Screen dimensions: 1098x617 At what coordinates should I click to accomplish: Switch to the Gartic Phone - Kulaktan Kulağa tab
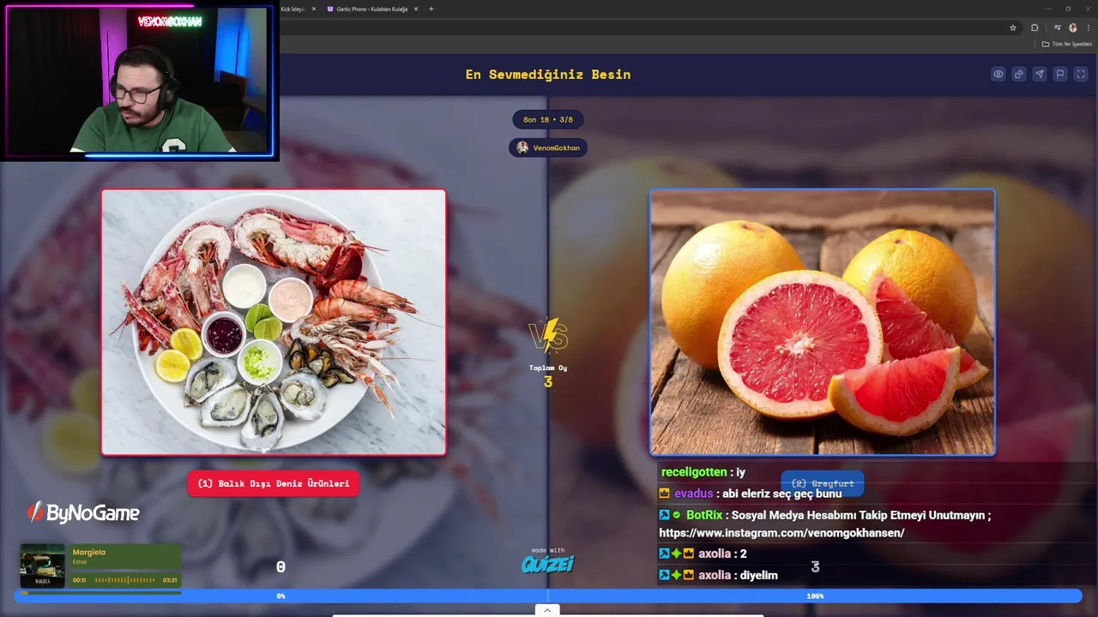point(371,9)
